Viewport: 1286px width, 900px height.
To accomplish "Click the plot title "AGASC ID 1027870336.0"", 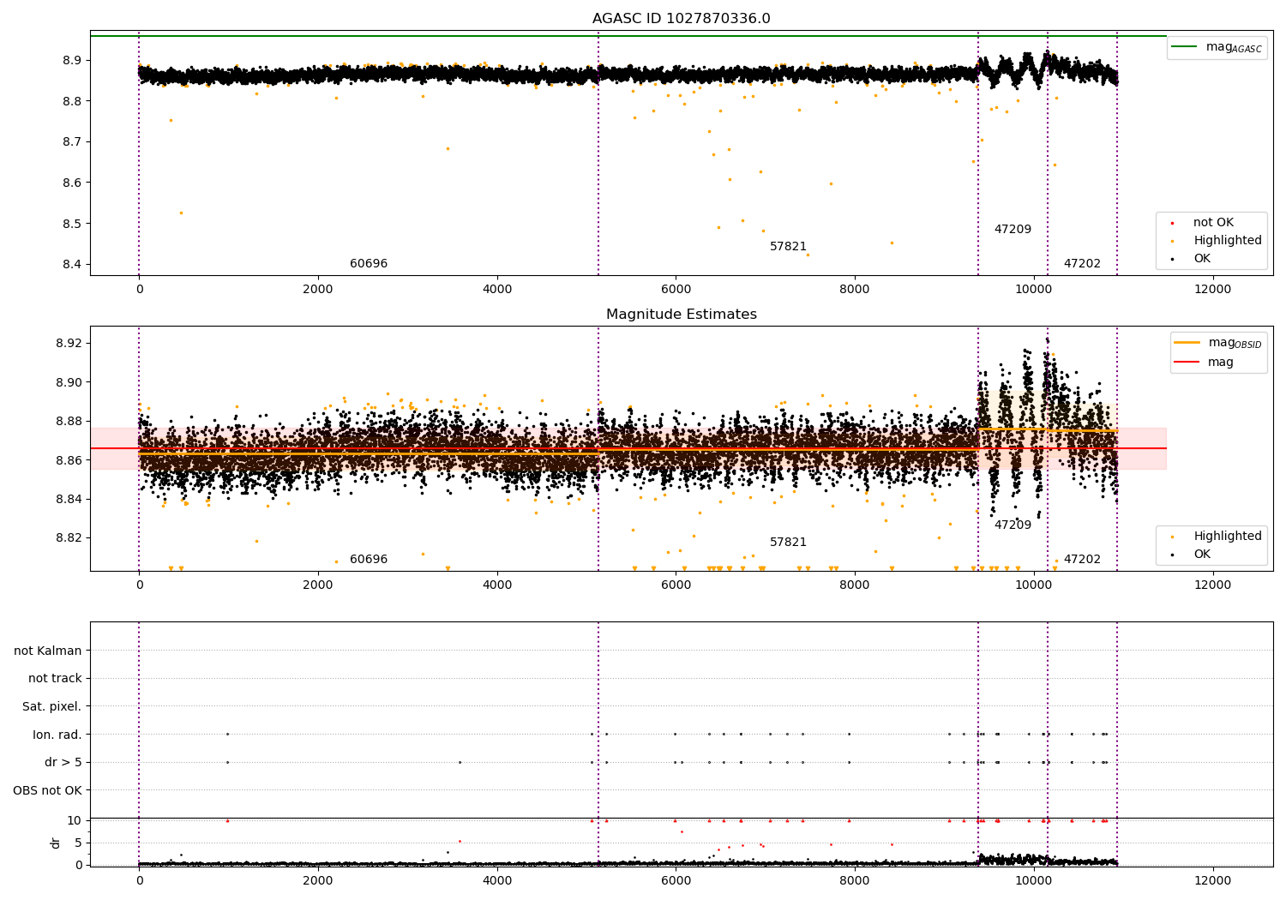I will click(x=681, y=19).
